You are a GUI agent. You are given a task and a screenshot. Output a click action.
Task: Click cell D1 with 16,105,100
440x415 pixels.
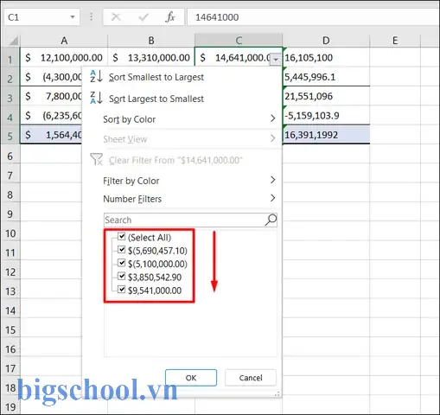(x=326, y=58)
